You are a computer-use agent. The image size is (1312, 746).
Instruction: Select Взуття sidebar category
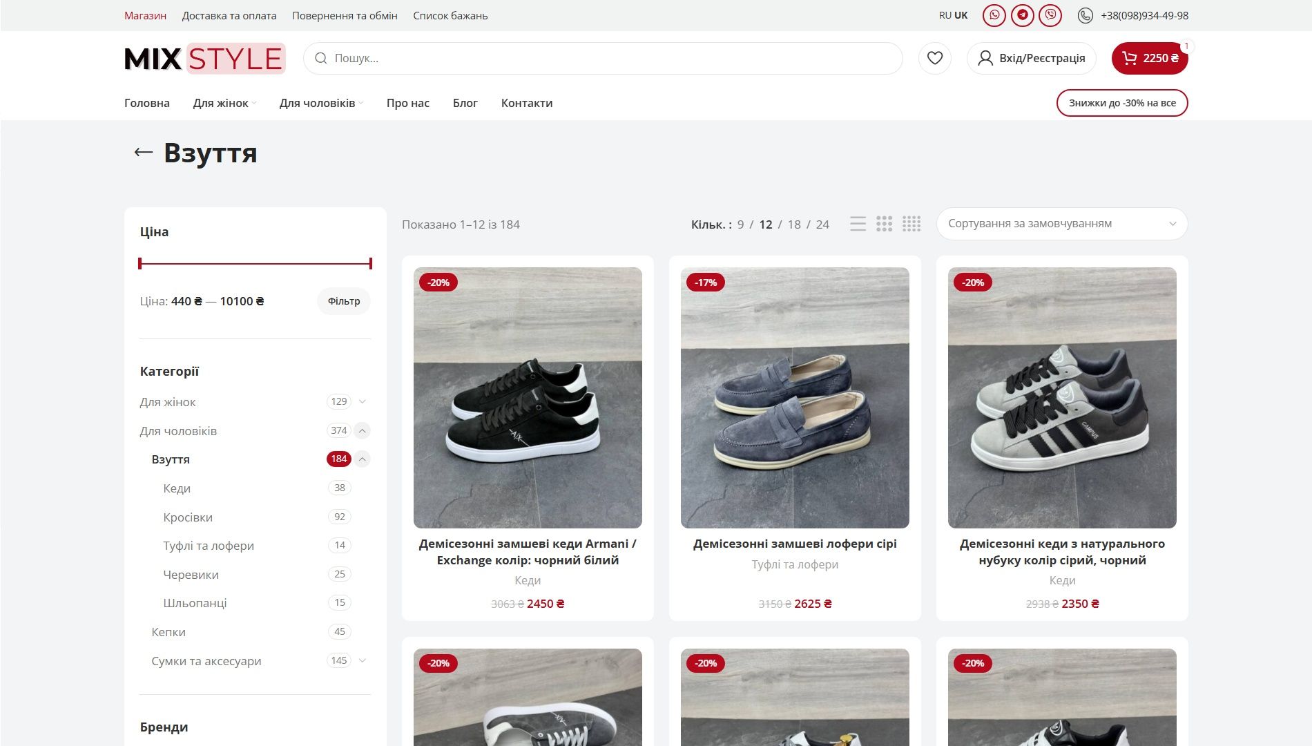point(171,459)
